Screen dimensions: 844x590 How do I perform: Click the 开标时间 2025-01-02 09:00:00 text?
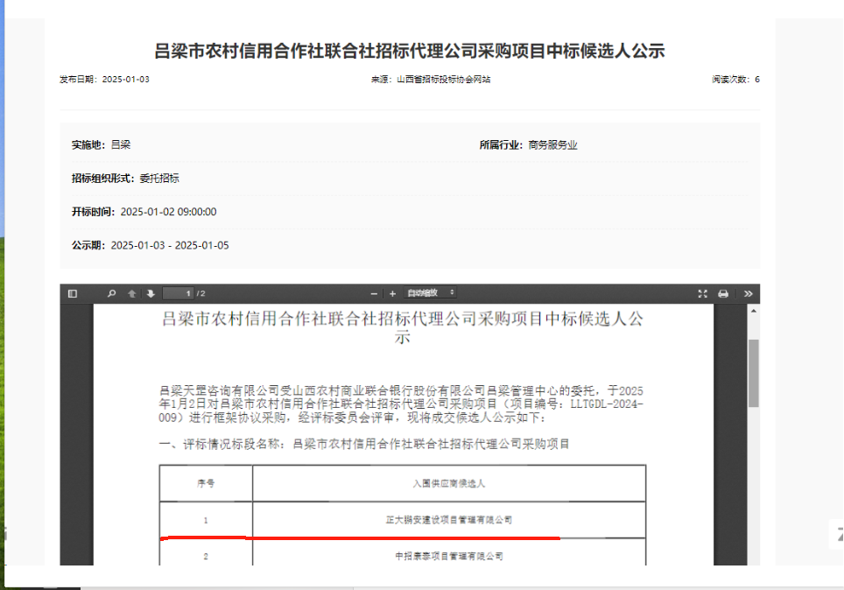168,212
